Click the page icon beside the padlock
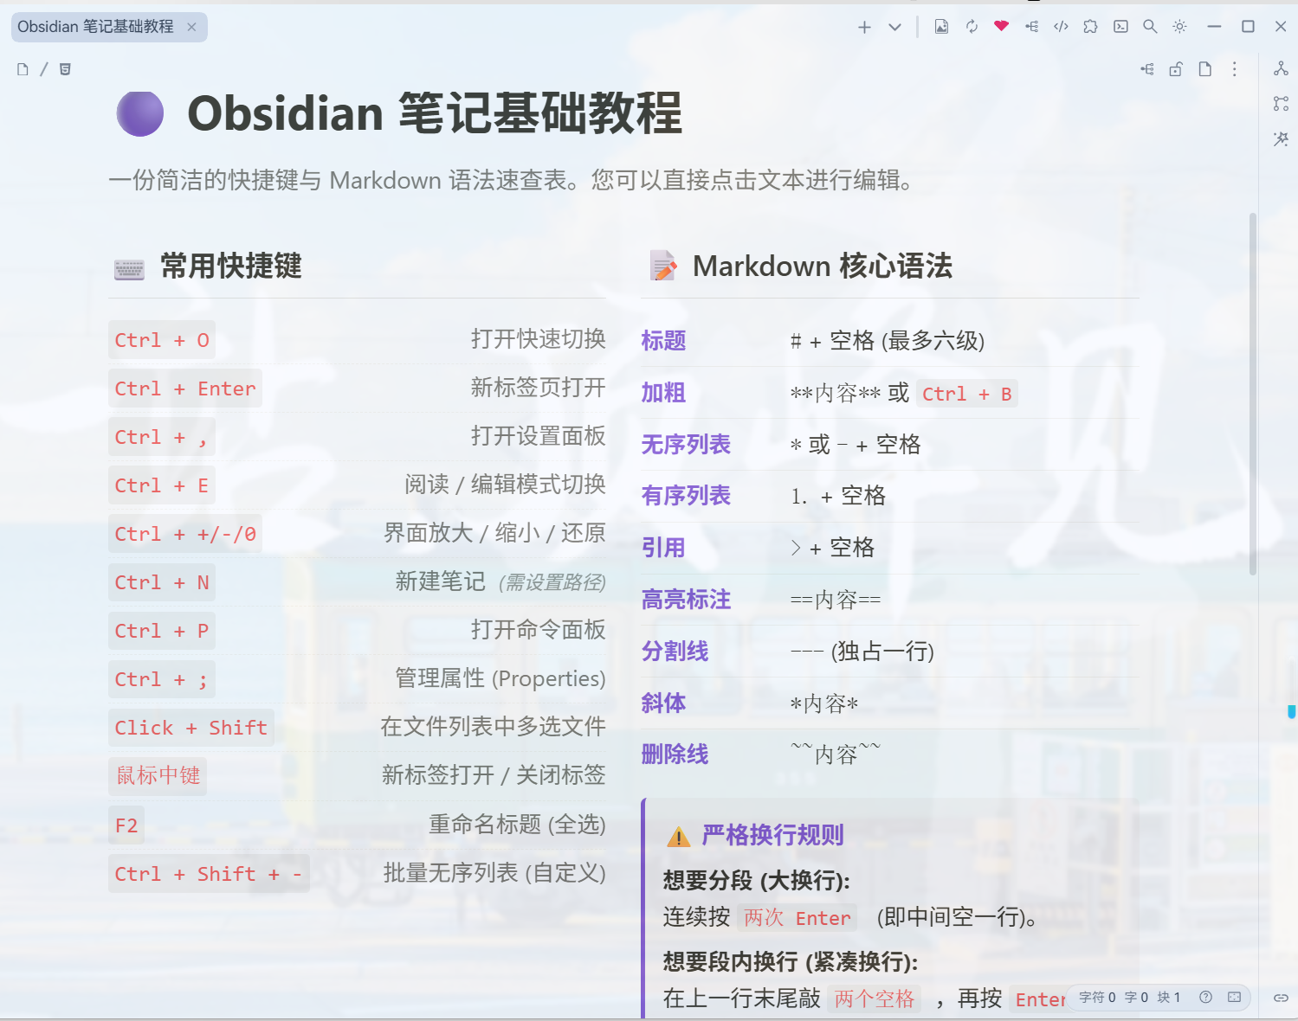 (x=1204, y=69)
